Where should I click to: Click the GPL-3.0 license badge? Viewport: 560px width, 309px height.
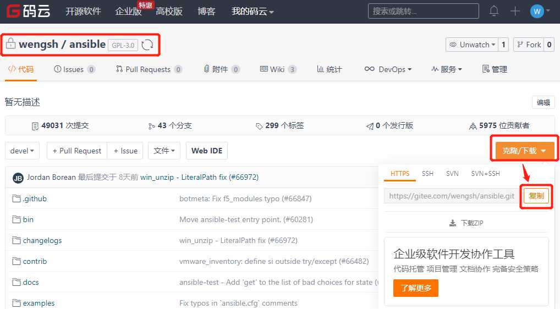(x=123, y=45)
